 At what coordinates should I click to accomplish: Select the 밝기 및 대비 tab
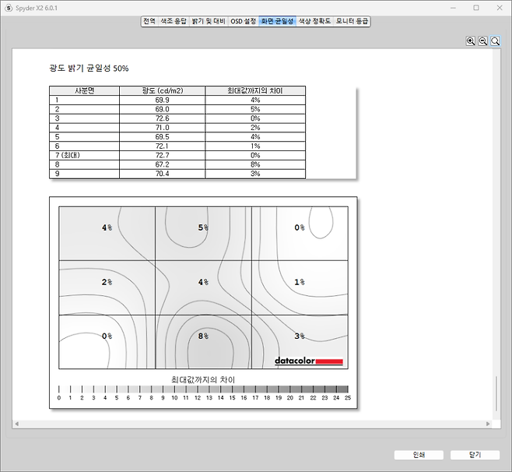point(209,21)
